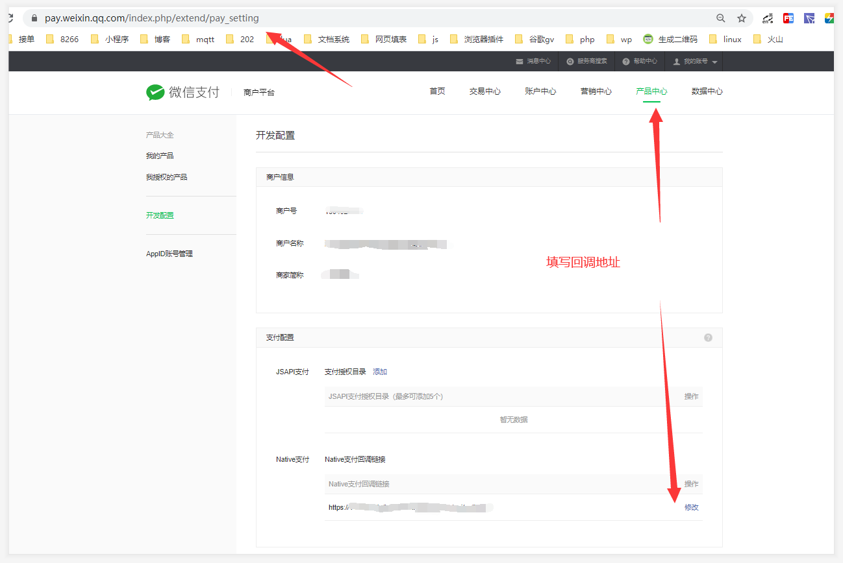The width and height of the screenshot is (843, 563).
Task: Open 消息中心 in the top bar
Action: pos(533,61)
